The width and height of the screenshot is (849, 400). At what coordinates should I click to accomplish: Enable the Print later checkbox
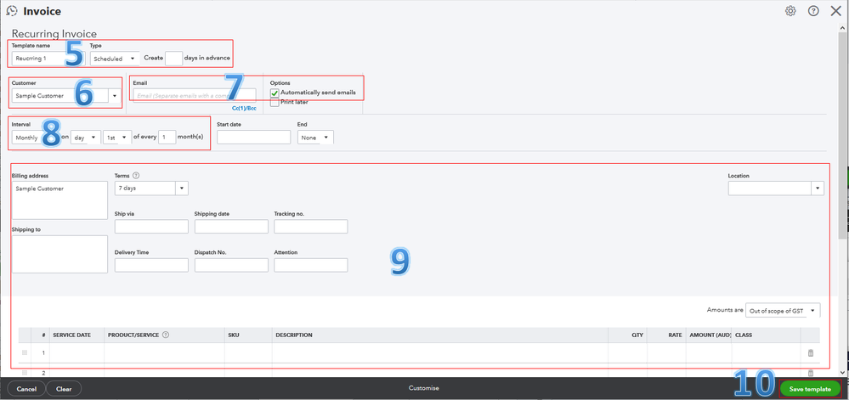pyautogui.click(x=275, y=102)
